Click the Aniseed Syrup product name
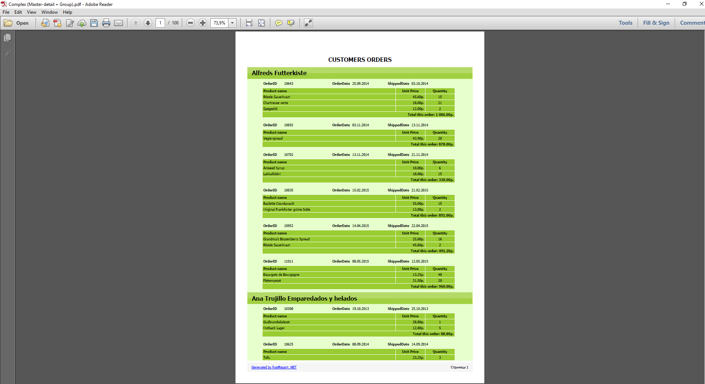 274,168
